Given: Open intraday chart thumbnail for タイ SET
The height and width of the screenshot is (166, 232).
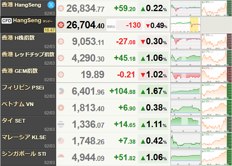Looking at the screenshot, I should (185, 124).
